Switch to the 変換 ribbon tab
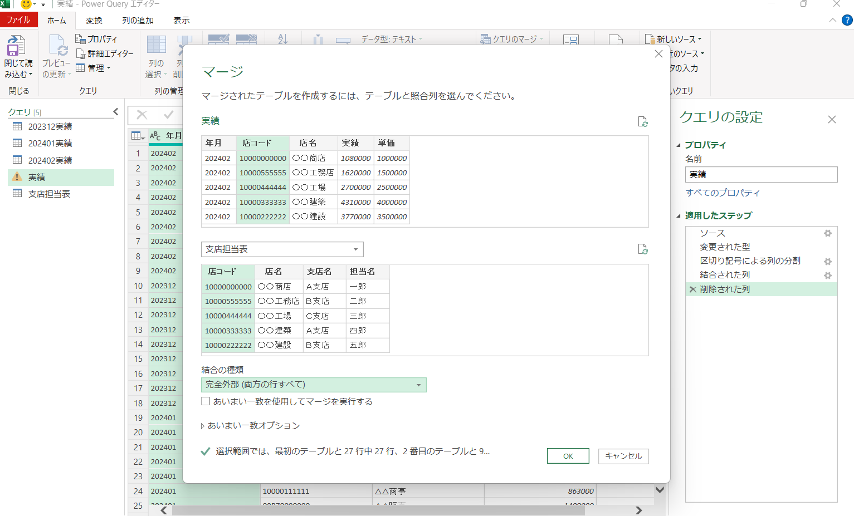Viewport: 854px width, 516px height. pyautogui.click(x=94, y=20)
